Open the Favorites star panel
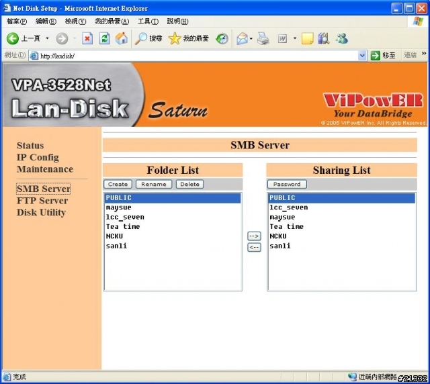Viewport: 430px width, 384px height. [175, 38]
